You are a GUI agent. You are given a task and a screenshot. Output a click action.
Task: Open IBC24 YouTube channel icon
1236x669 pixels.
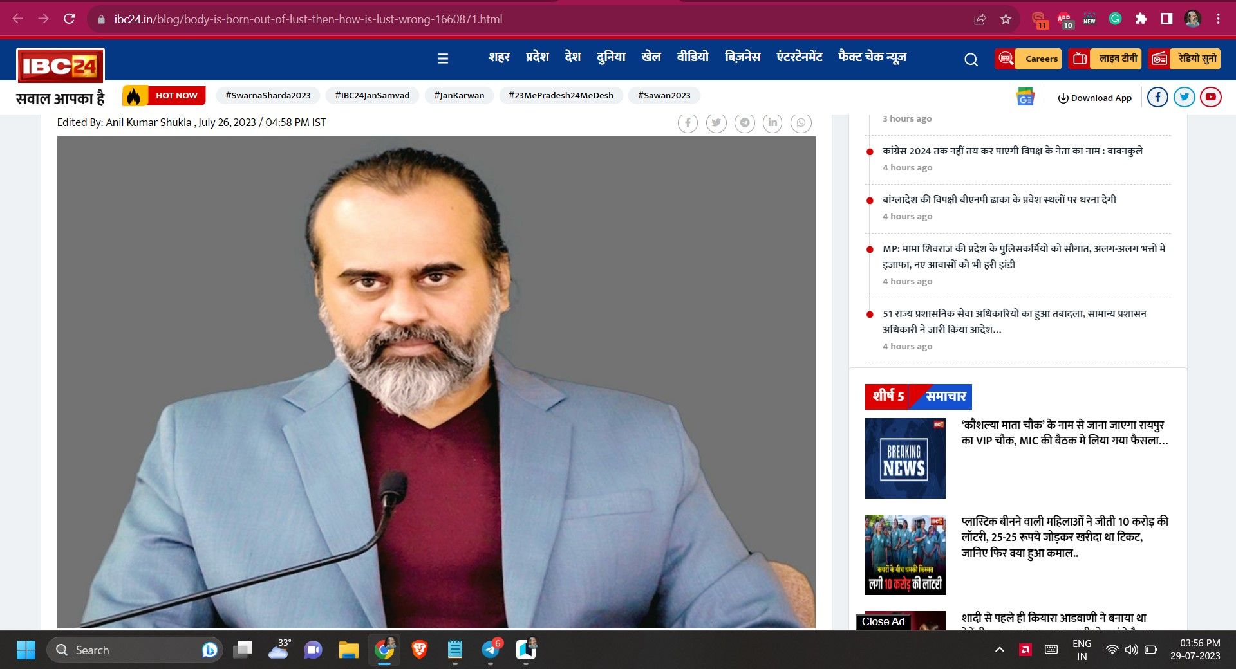click(x=1210, y=97)
